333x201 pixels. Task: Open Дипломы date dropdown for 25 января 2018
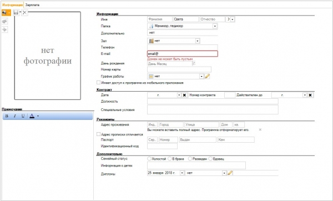point(182,173)
